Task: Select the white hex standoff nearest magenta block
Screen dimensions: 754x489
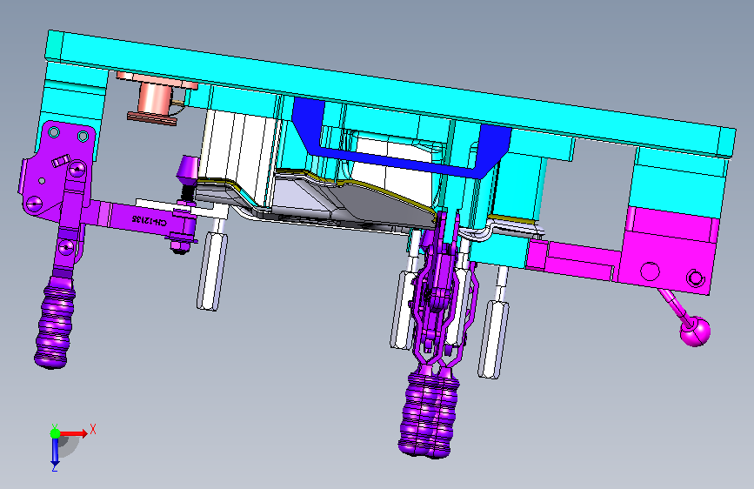Action: [x=493, y=339]
